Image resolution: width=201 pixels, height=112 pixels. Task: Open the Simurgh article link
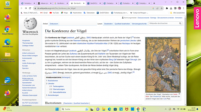pyautogui.click(x=134, y=60)
